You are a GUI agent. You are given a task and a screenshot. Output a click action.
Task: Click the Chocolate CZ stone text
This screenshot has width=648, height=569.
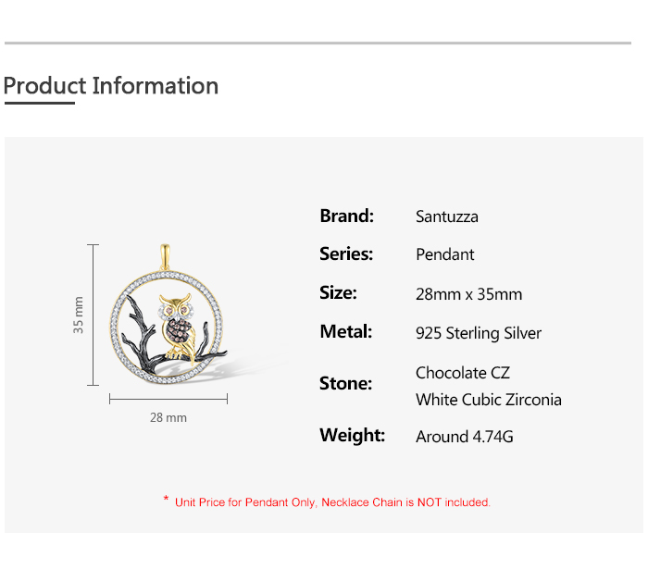(463, 373)
